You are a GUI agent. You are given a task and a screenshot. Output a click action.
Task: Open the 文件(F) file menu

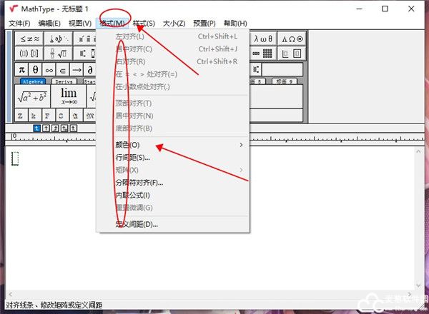click(19, 24)
